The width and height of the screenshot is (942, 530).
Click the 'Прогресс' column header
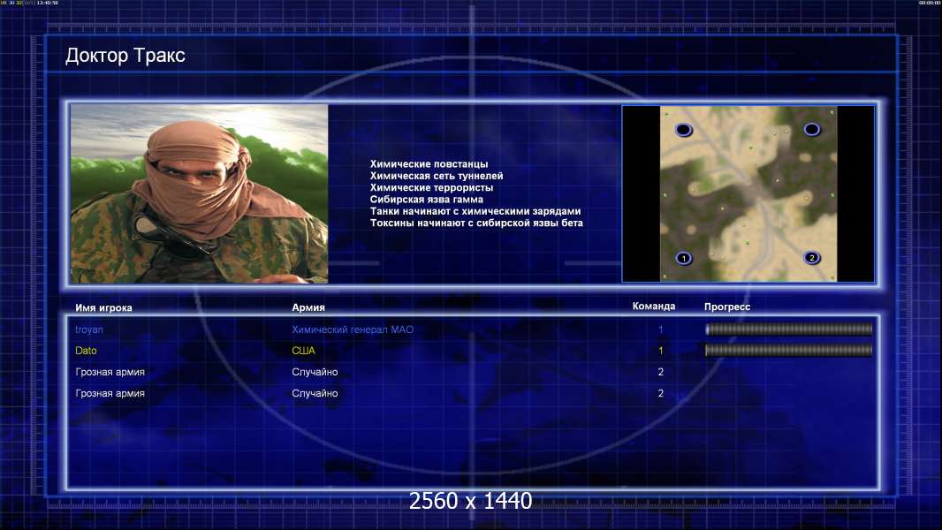coord(727,307)
